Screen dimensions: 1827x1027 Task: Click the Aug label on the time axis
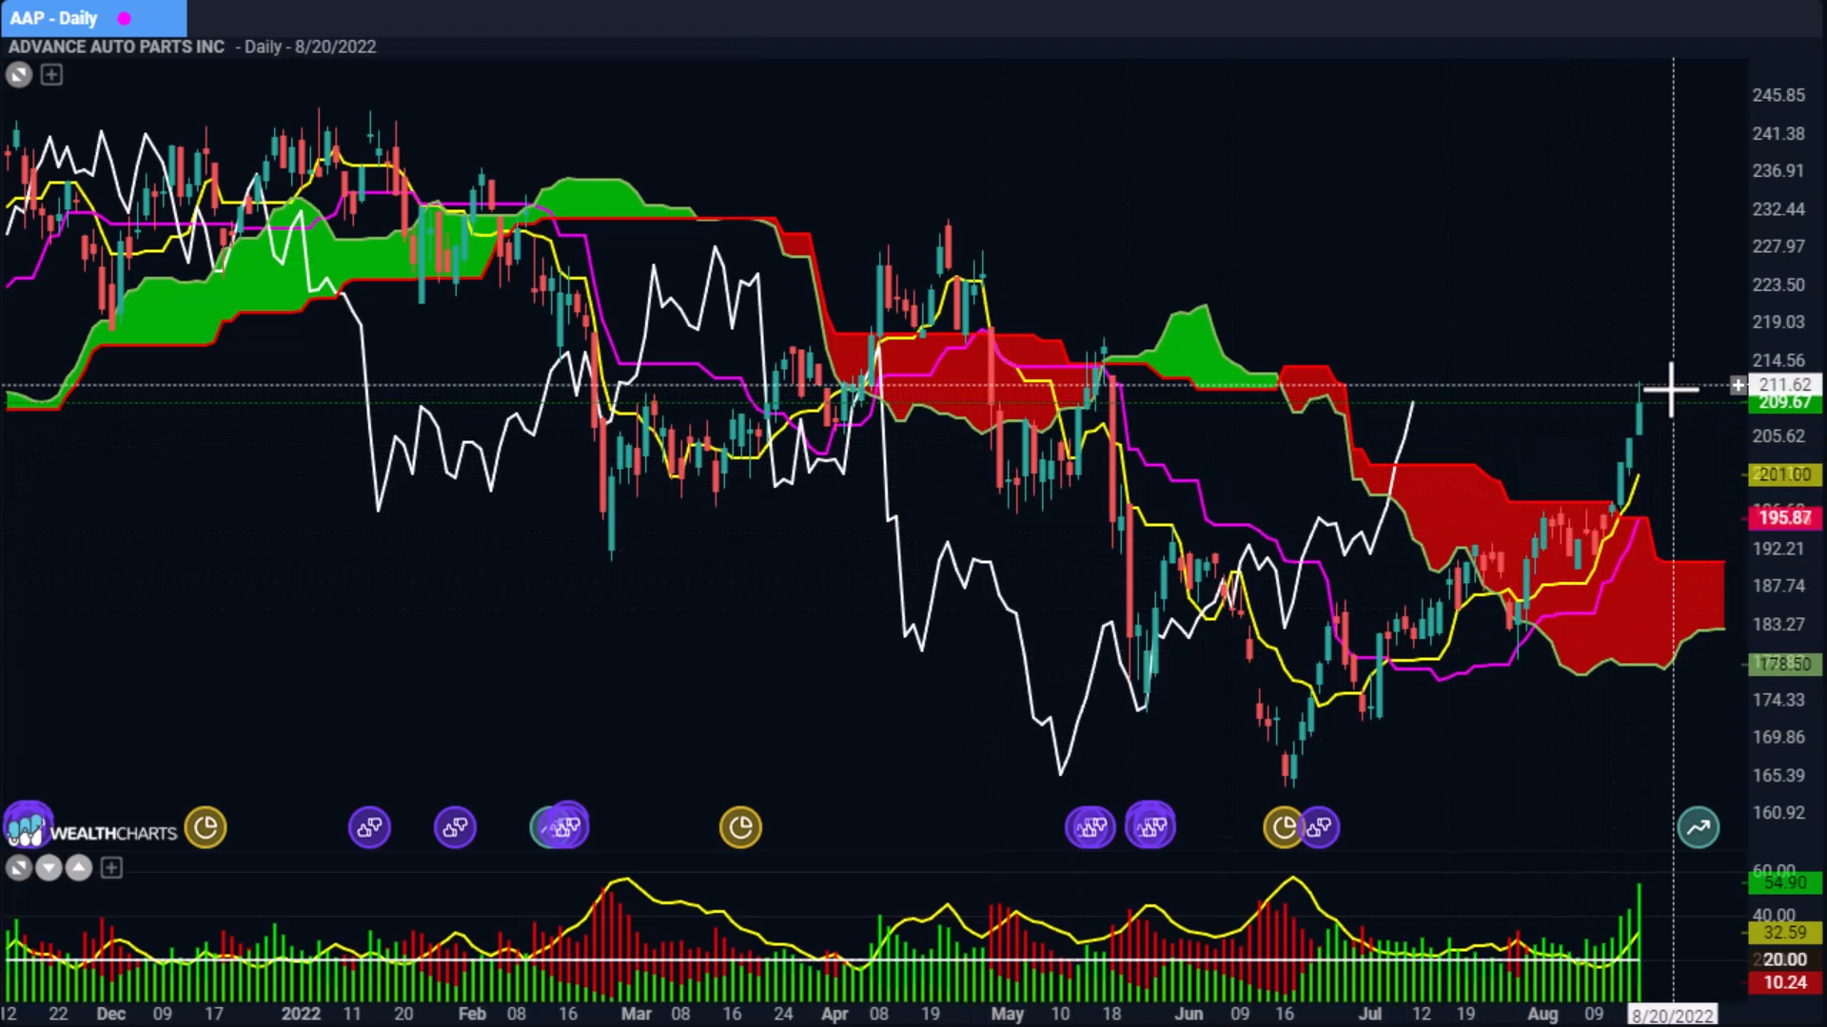(1542, 1014)
